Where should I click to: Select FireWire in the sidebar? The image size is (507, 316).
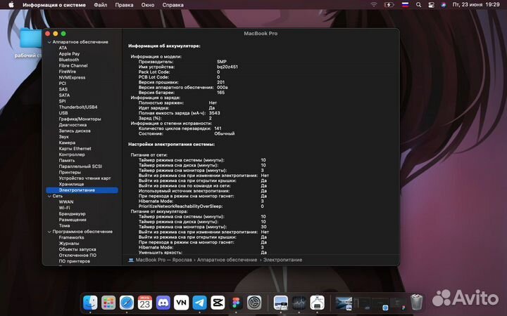point(68,72)
